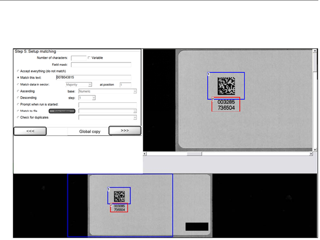Select the Match to file option

(x=18, y=111)
